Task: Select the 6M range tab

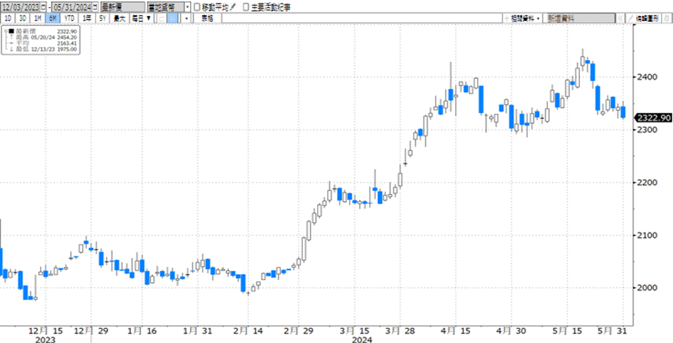Action: [53, 19]
